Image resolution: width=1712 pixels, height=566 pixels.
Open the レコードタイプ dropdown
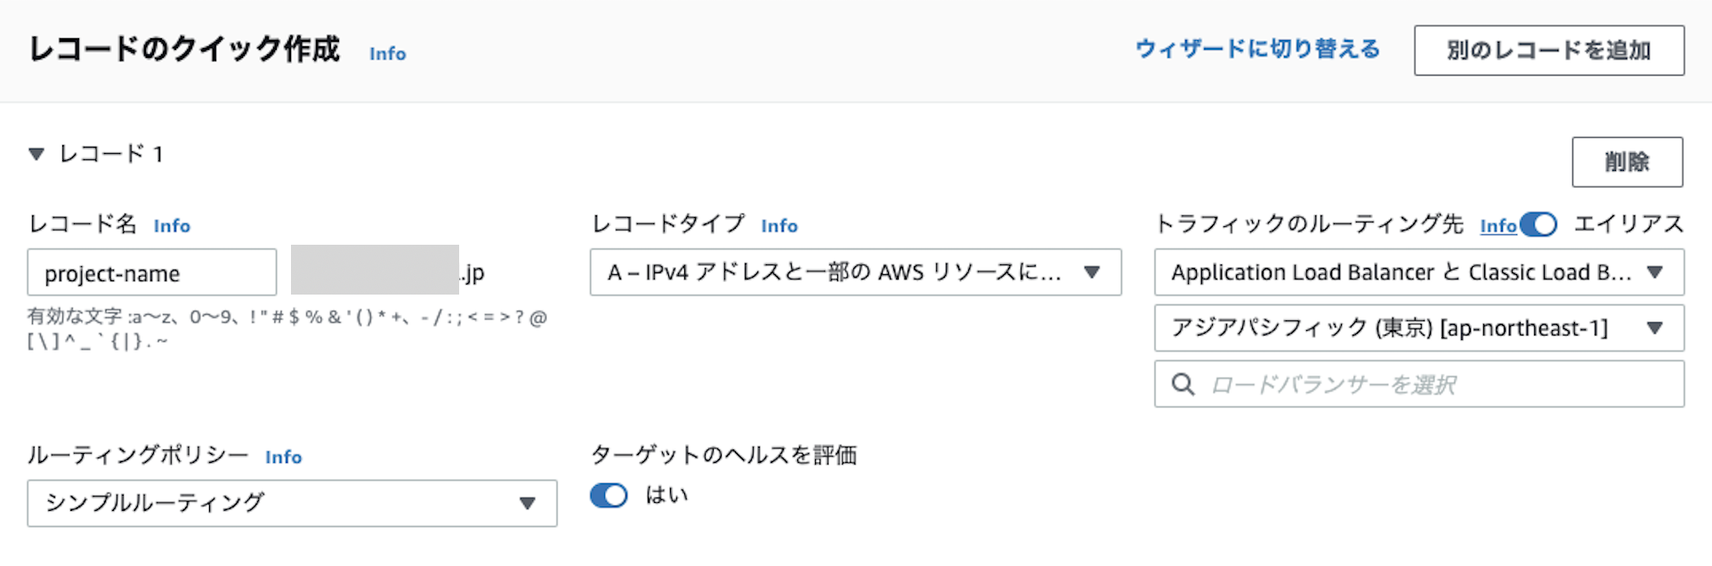(854, 272)
